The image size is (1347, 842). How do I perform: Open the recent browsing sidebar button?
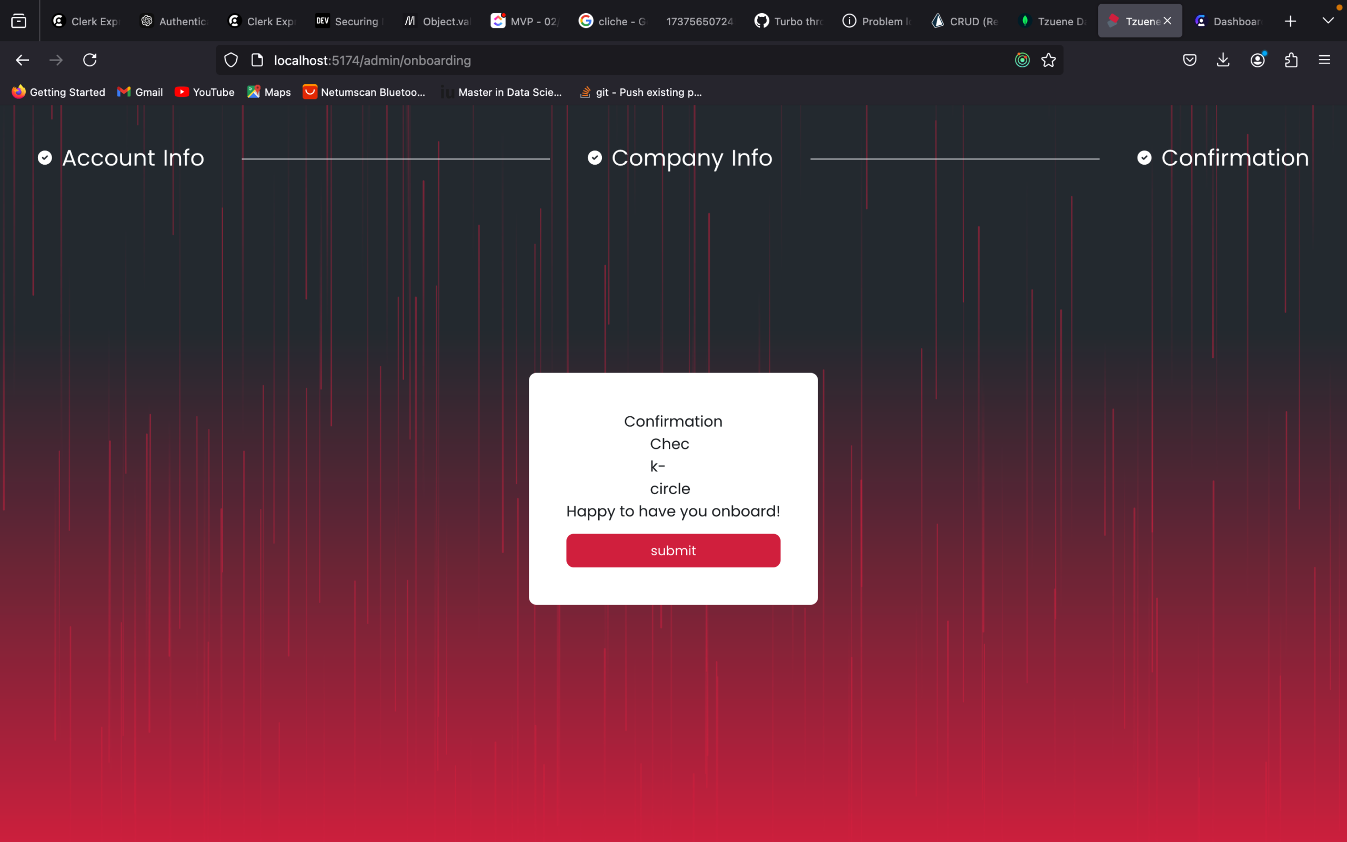click(x=19, y=21)
